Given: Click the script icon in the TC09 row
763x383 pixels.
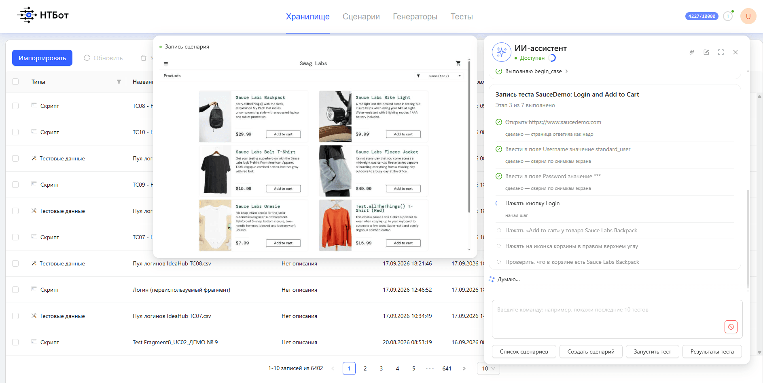Looking at the screenshot, I should (34, 184).
